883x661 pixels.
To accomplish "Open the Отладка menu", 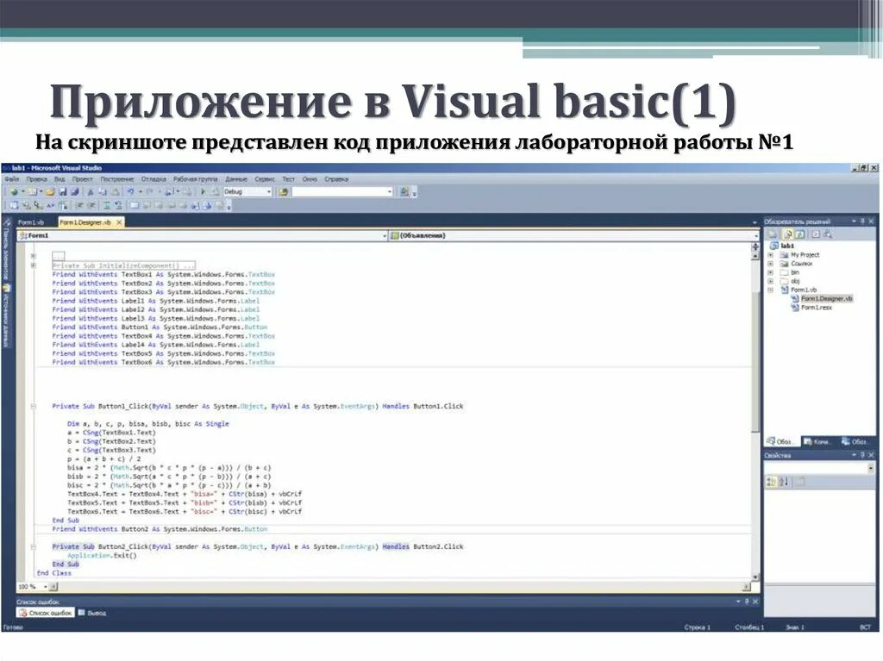I will pyautogui.click(x=153, y=179).
